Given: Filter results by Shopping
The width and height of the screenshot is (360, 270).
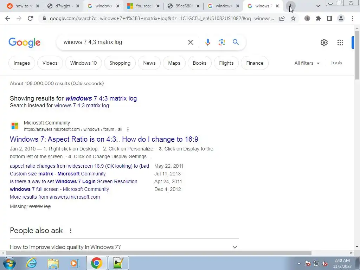Looking at the screenshot, I should click(120, 63).
